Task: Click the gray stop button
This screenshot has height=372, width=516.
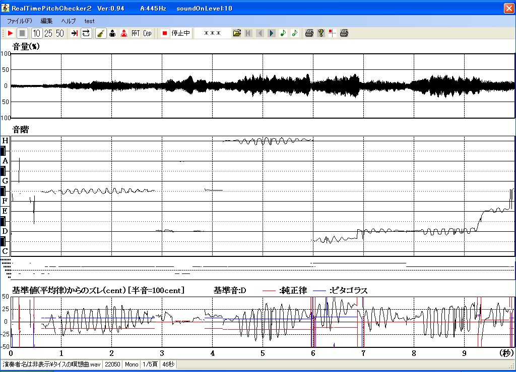Action: coord(22,33)
